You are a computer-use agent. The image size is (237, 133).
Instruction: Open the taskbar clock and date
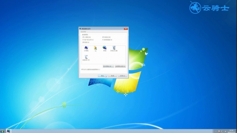[x=231, y=131]
